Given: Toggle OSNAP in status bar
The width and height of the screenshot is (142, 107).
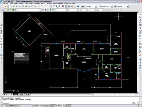Looking at the screenshot, I should point(53,106).
